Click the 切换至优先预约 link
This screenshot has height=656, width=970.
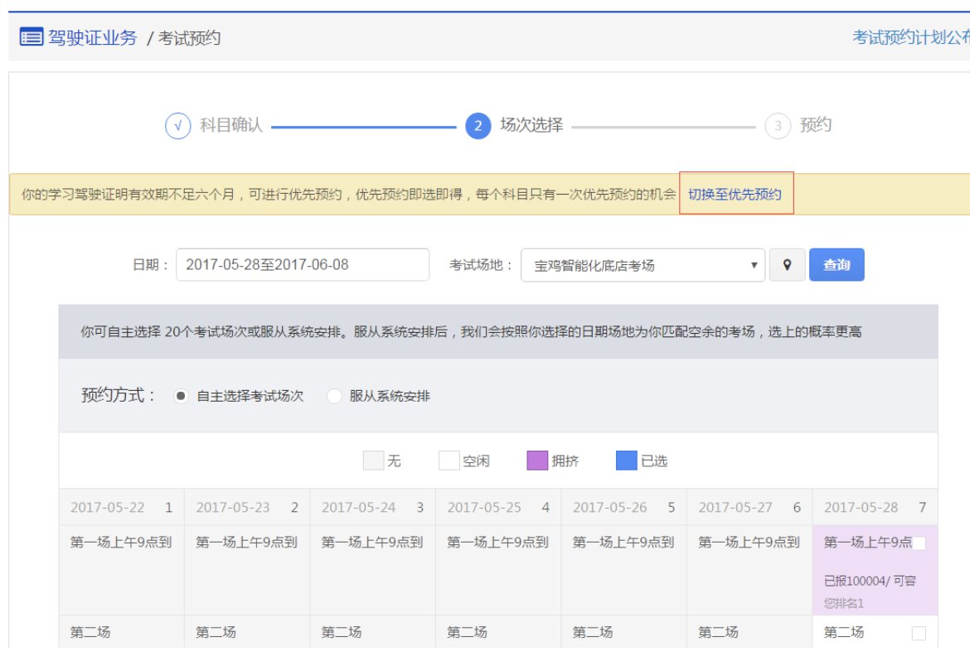[x=735, y=194]
